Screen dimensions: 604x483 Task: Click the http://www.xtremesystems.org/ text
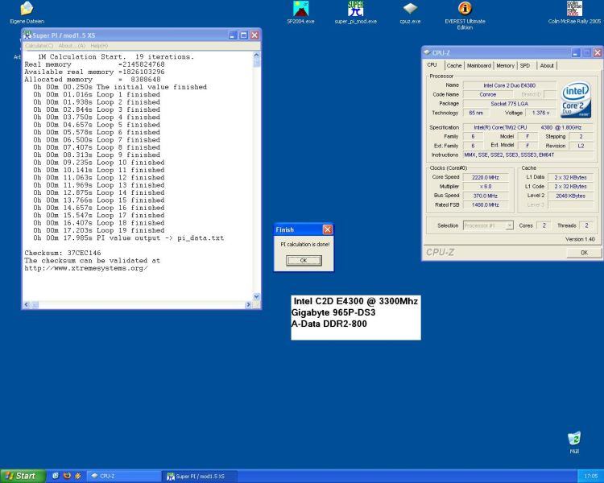pos(86,268)
